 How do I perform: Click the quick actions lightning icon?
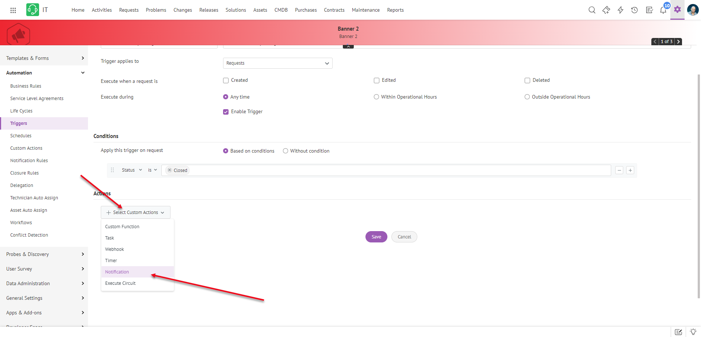point(620,10)
